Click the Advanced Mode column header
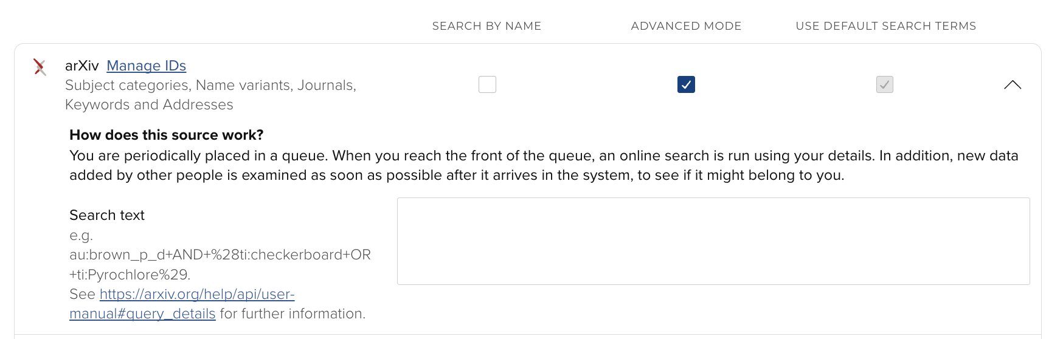The image size is (1063, 339). coord(686,26)
